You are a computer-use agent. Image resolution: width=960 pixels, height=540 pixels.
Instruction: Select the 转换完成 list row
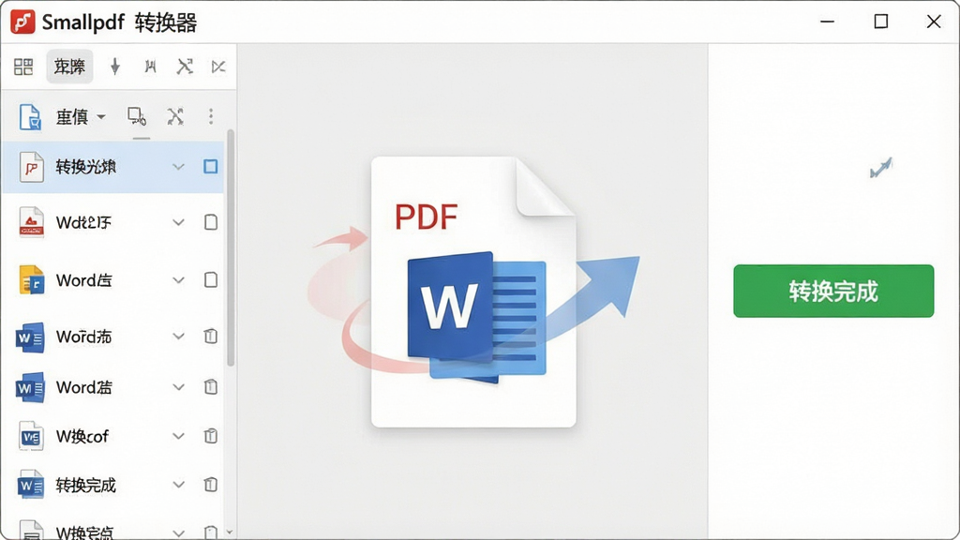[x=113, y=485]
